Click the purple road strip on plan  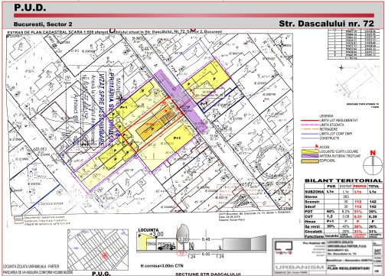tap(181, 101)
